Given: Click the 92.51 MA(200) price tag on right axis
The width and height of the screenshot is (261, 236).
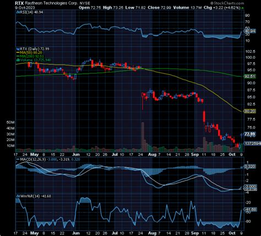Looking at the screenshot, I should pyautogui.click(x=250, y=76).
